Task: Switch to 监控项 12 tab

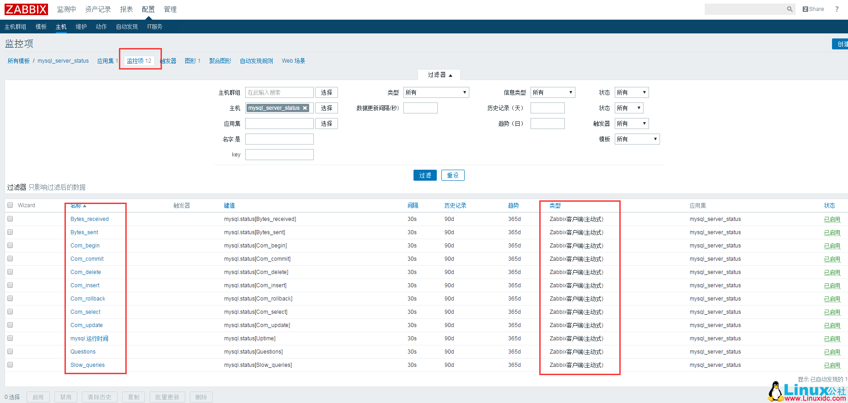Action: point(139,61)
